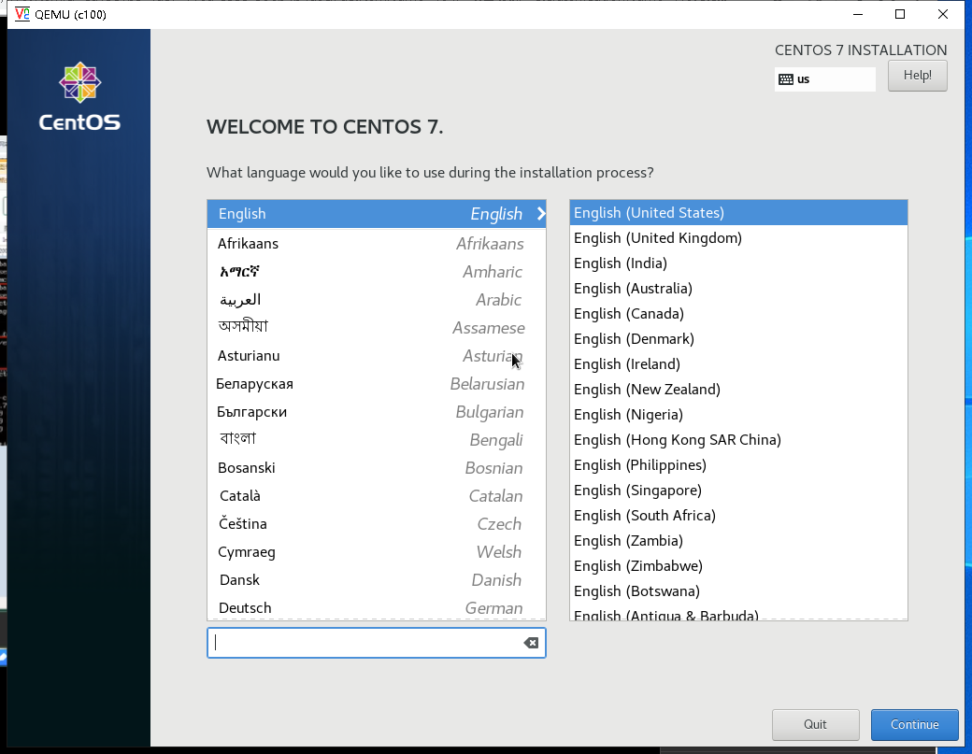Choose English (South Africa) locale
The width and height of the screenshot is (972, 754).
[x=738, y=516]
